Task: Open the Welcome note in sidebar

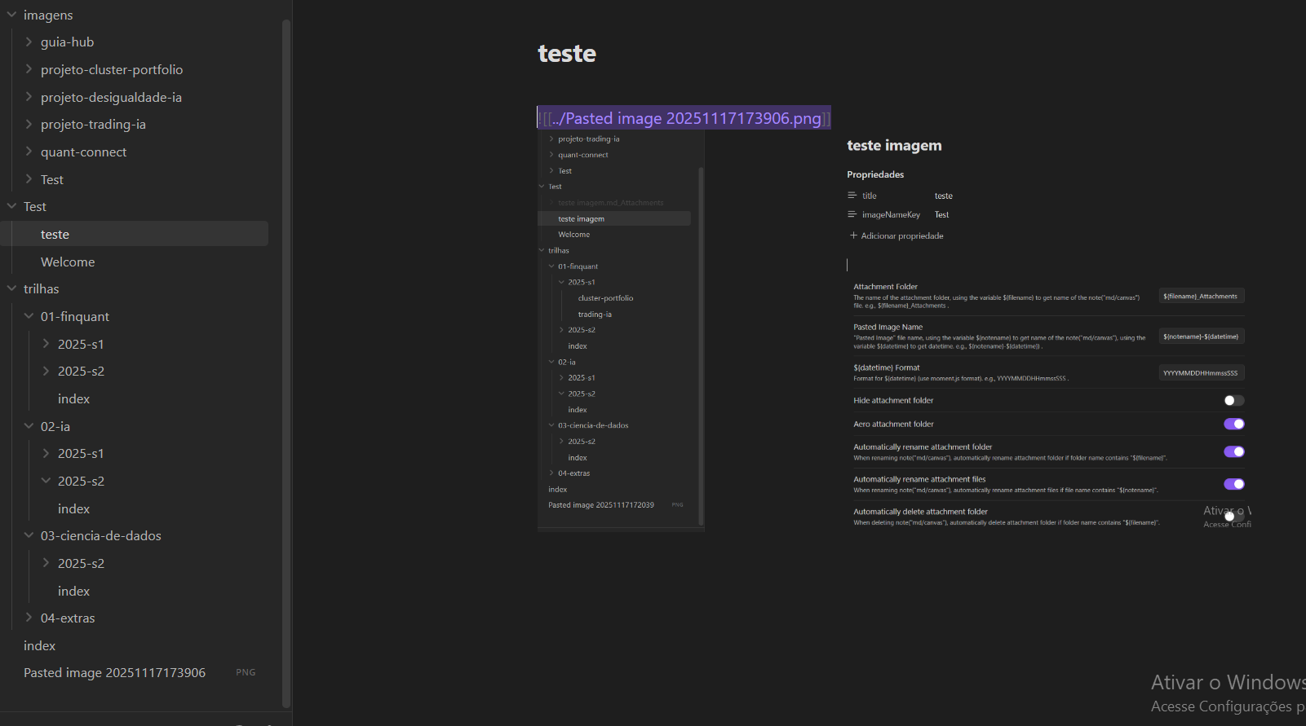Action: [x=68, y=262]
